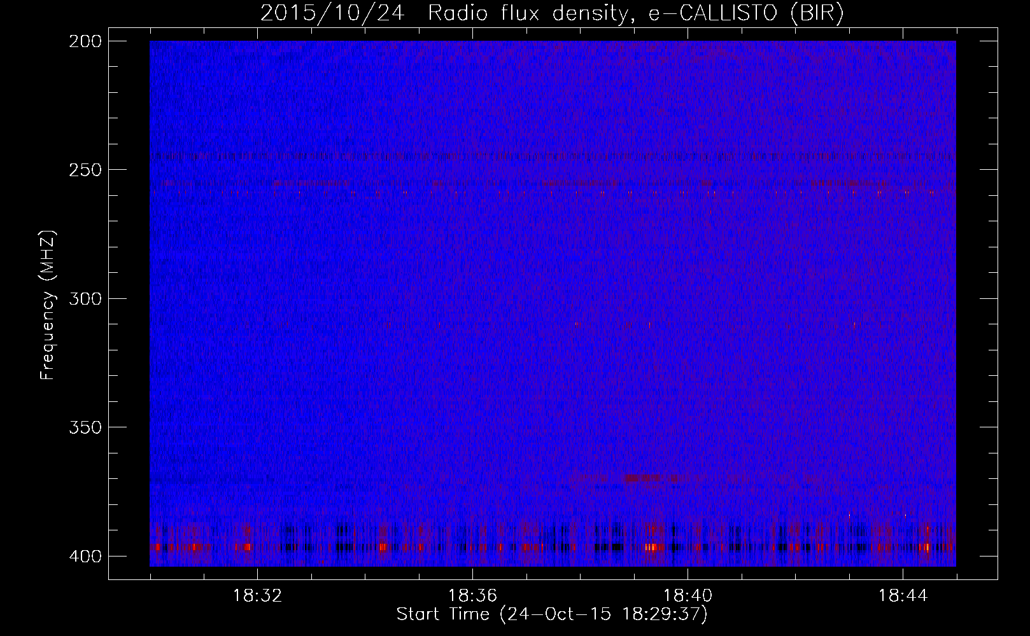Viewport: 1030px width, 636px height.
Task: Click the 18:44 time tick label
Action: 903,596
